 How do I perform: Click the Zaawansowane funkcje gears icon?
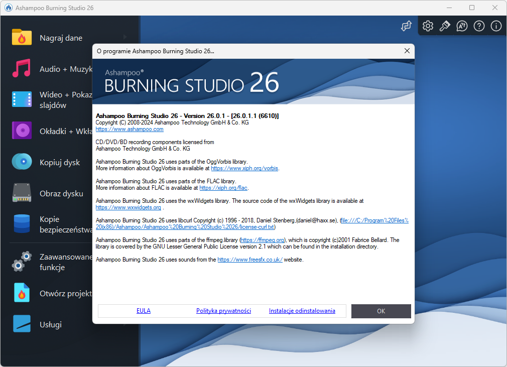22,261
